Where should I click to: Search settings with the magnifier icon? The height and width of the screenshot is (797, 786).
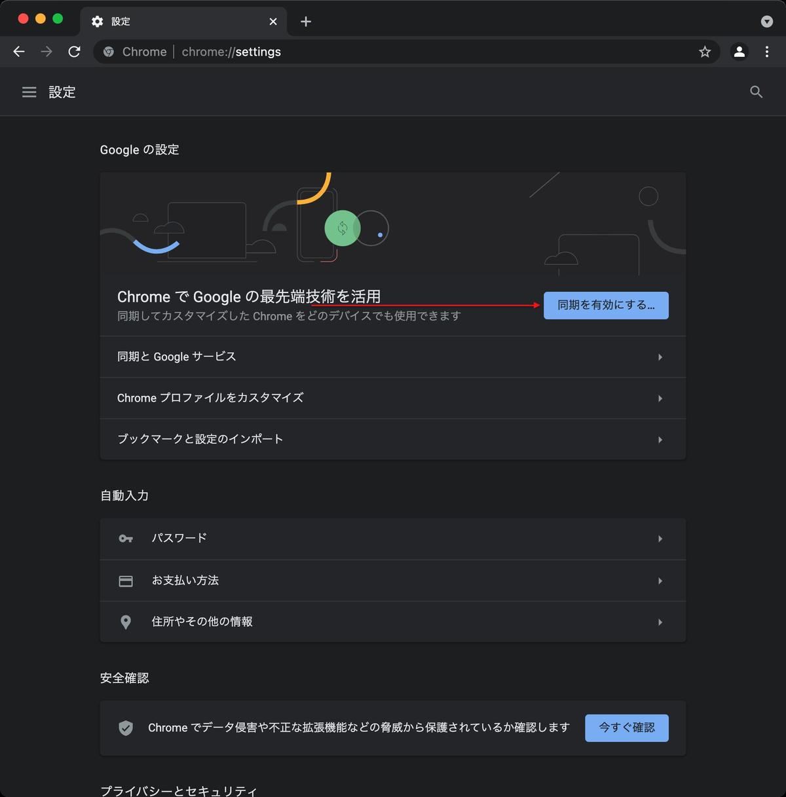tap(757, 92)
